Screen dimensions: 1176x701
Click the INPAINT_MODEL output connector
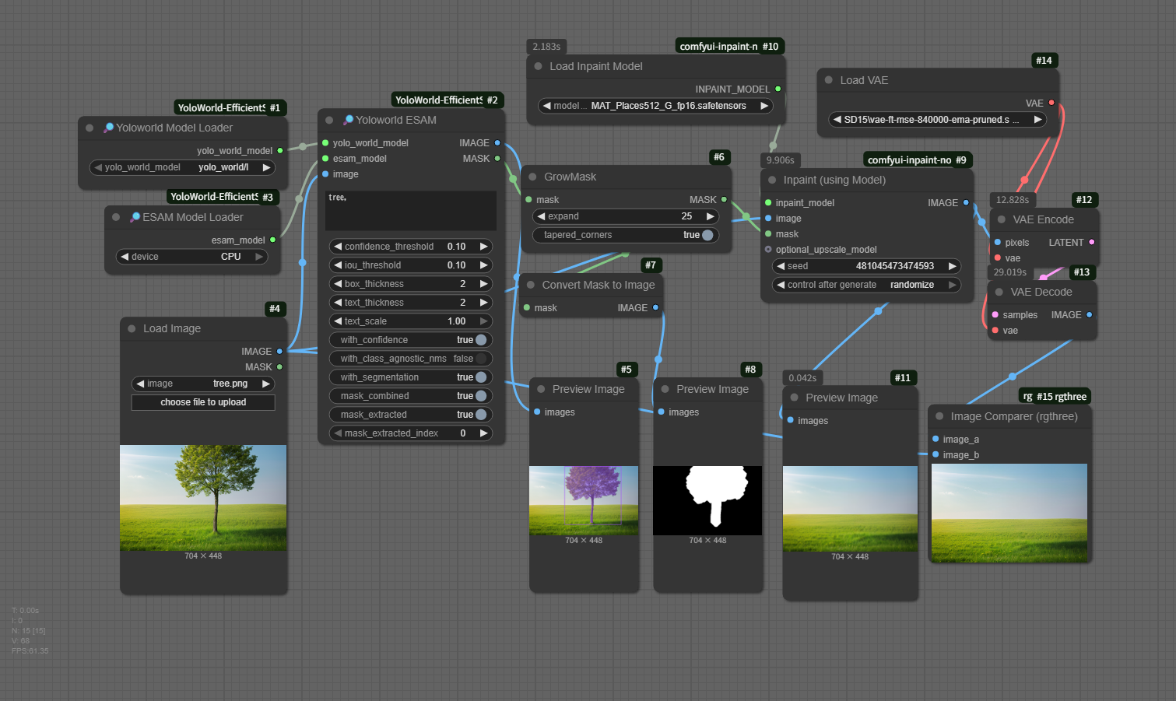(x=778, y=89)
